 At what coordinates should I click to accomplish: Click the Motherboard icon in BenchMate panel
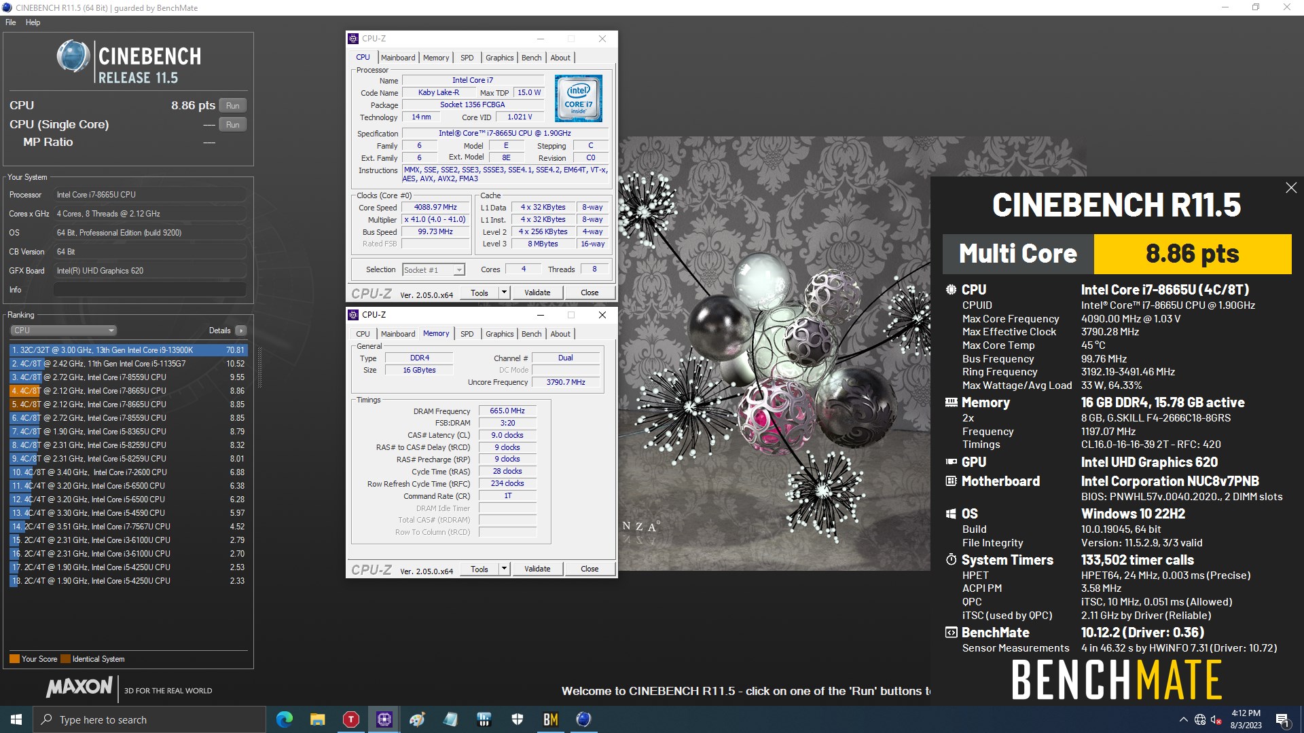(x=951, y=481)
